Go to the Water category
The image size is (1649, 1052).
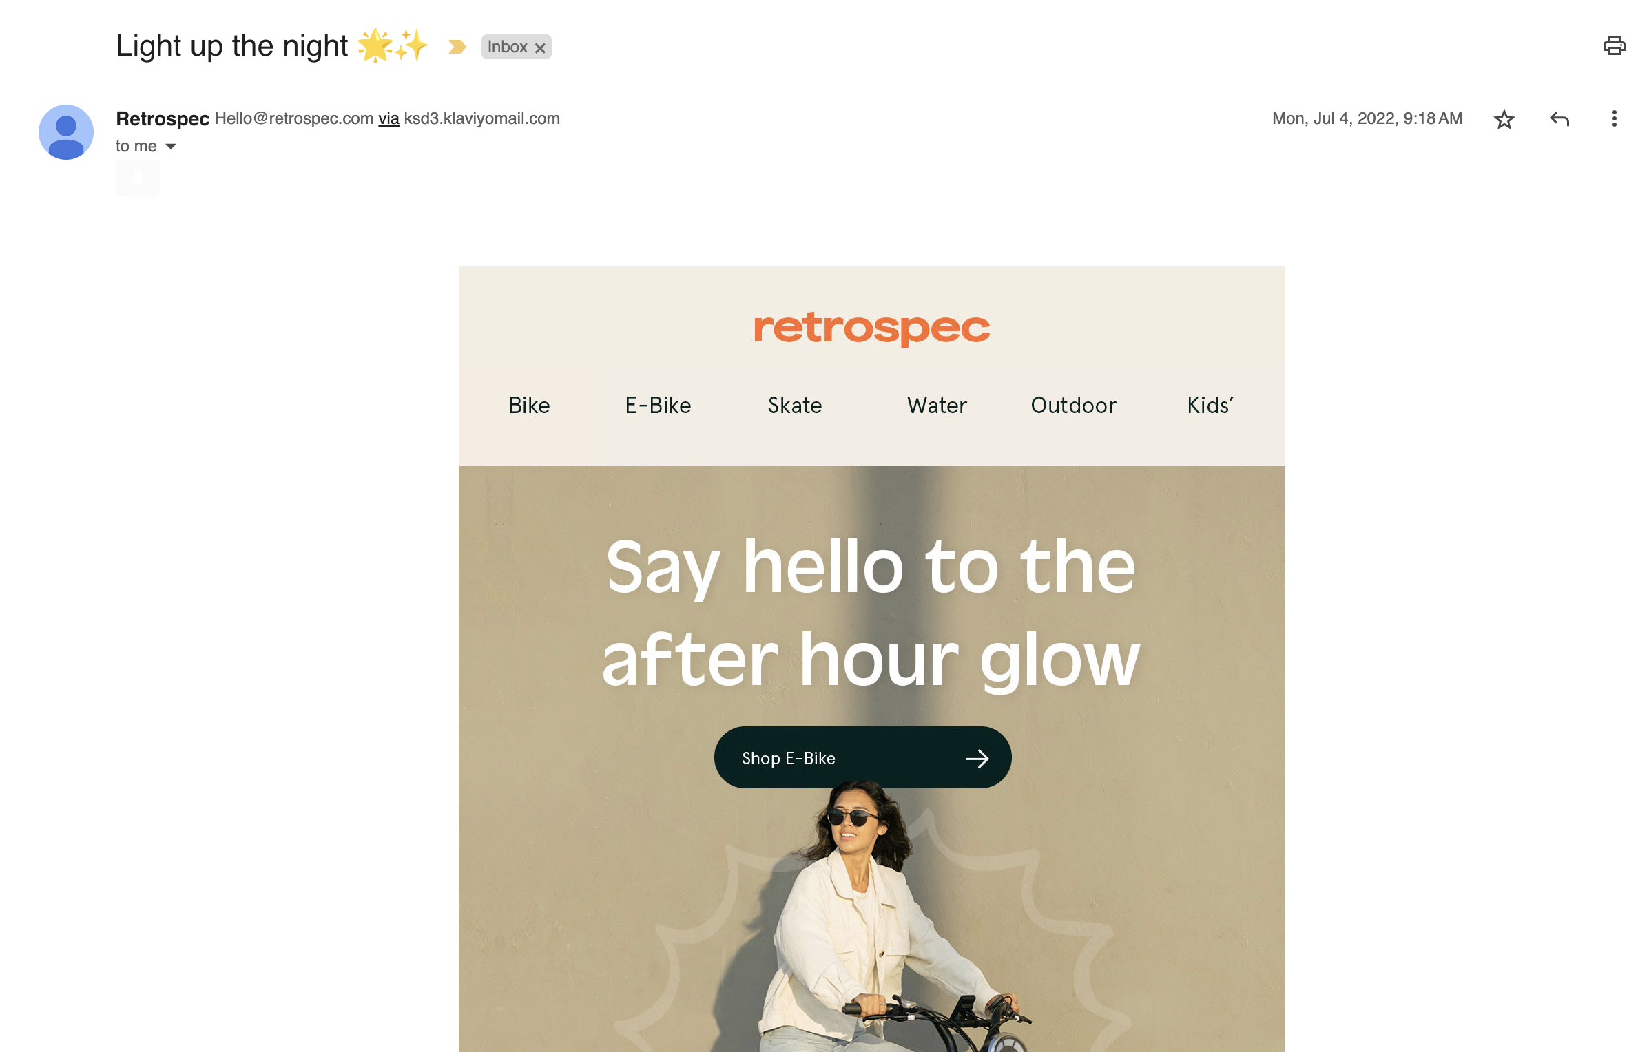(937, 406)
